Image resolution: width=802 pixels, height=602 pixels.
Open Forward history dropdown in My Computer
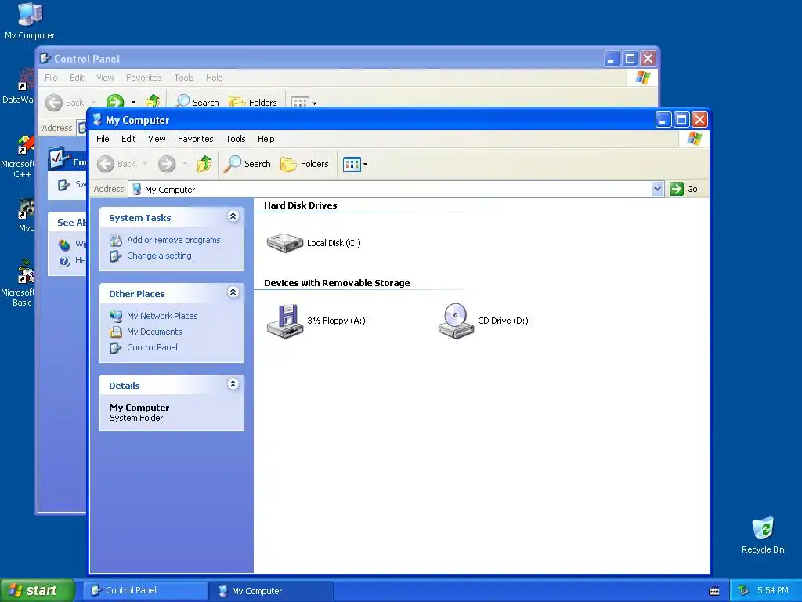pos(185,164)
